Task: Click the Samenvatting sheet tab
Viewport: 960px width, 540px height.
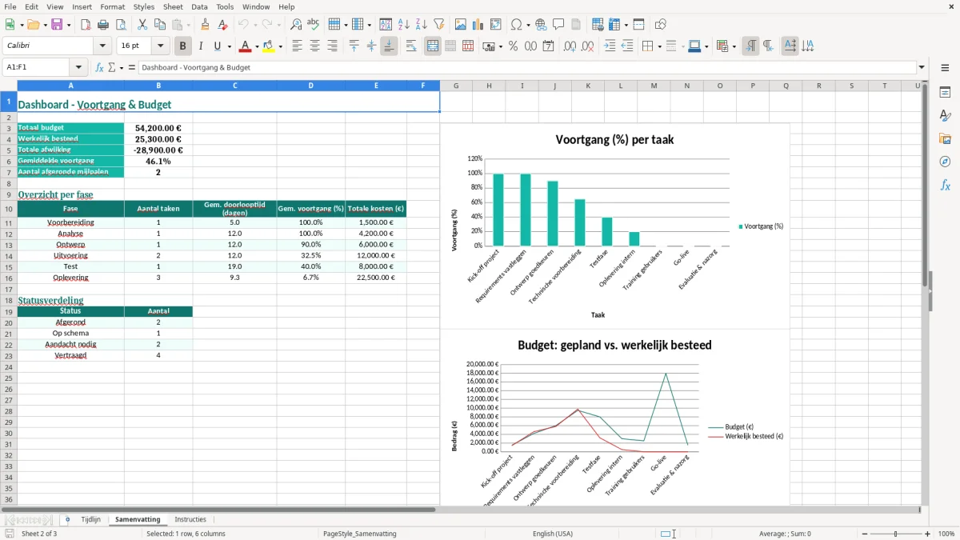Action: coord(138,519)
